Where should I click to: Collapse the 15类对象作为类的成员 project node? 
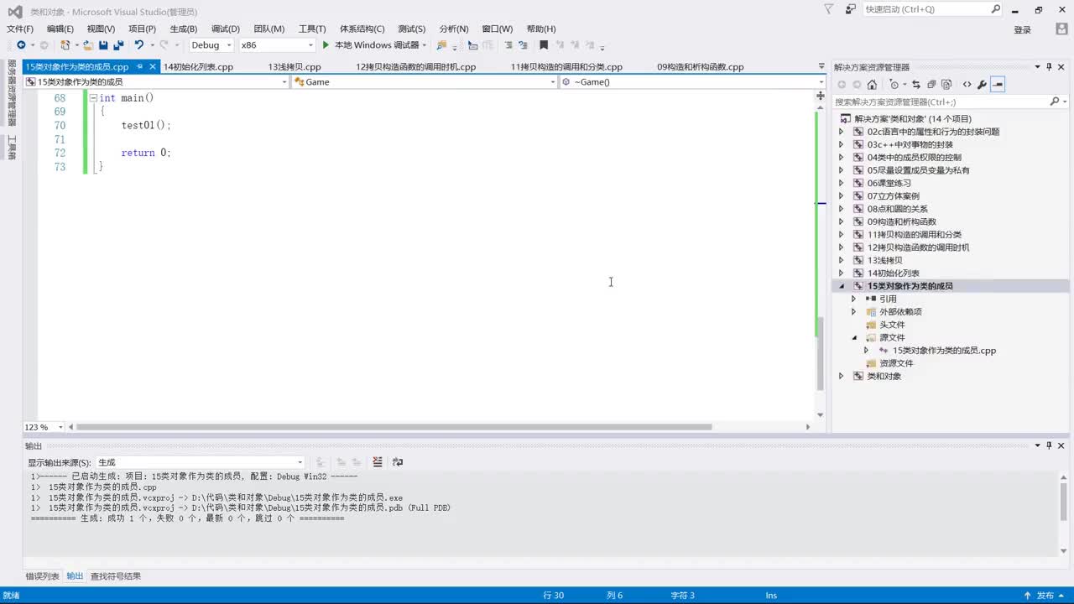842,286
